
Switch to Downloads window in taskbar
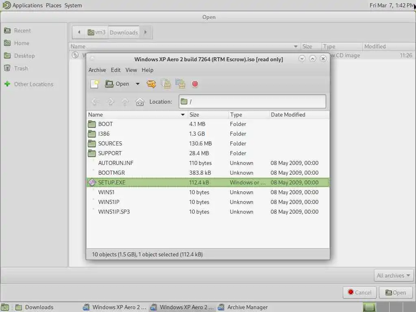35,307
